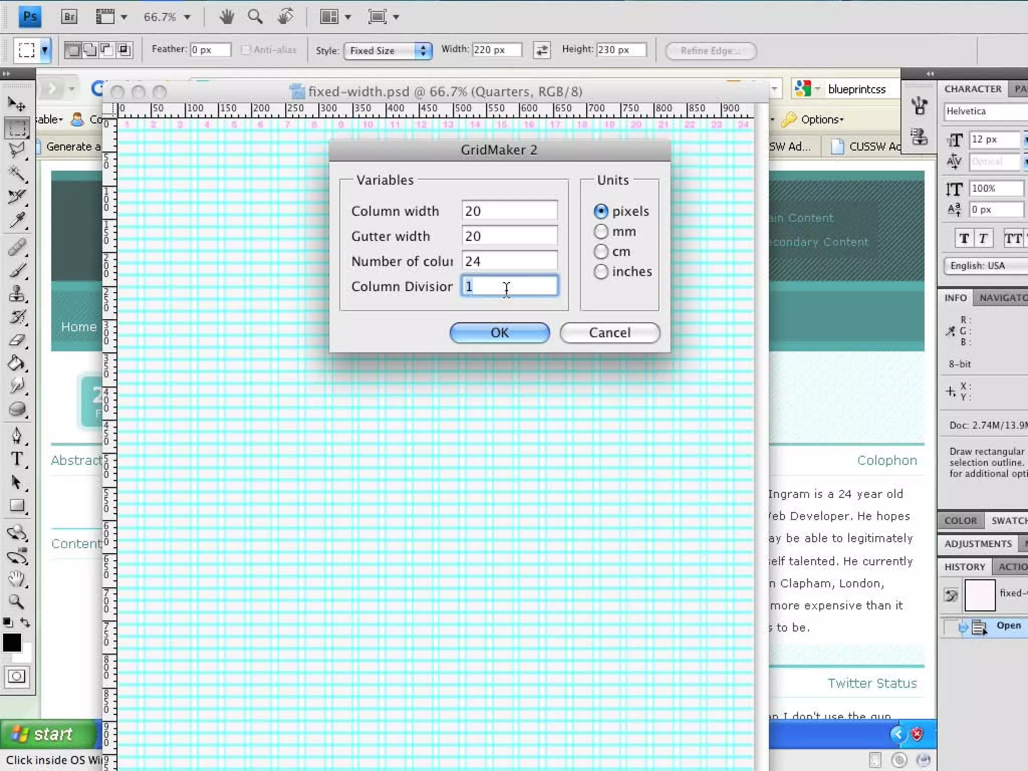
Task: Click the Hand tool in top bar
Action: pyautogui.click(x=226, y=17)
